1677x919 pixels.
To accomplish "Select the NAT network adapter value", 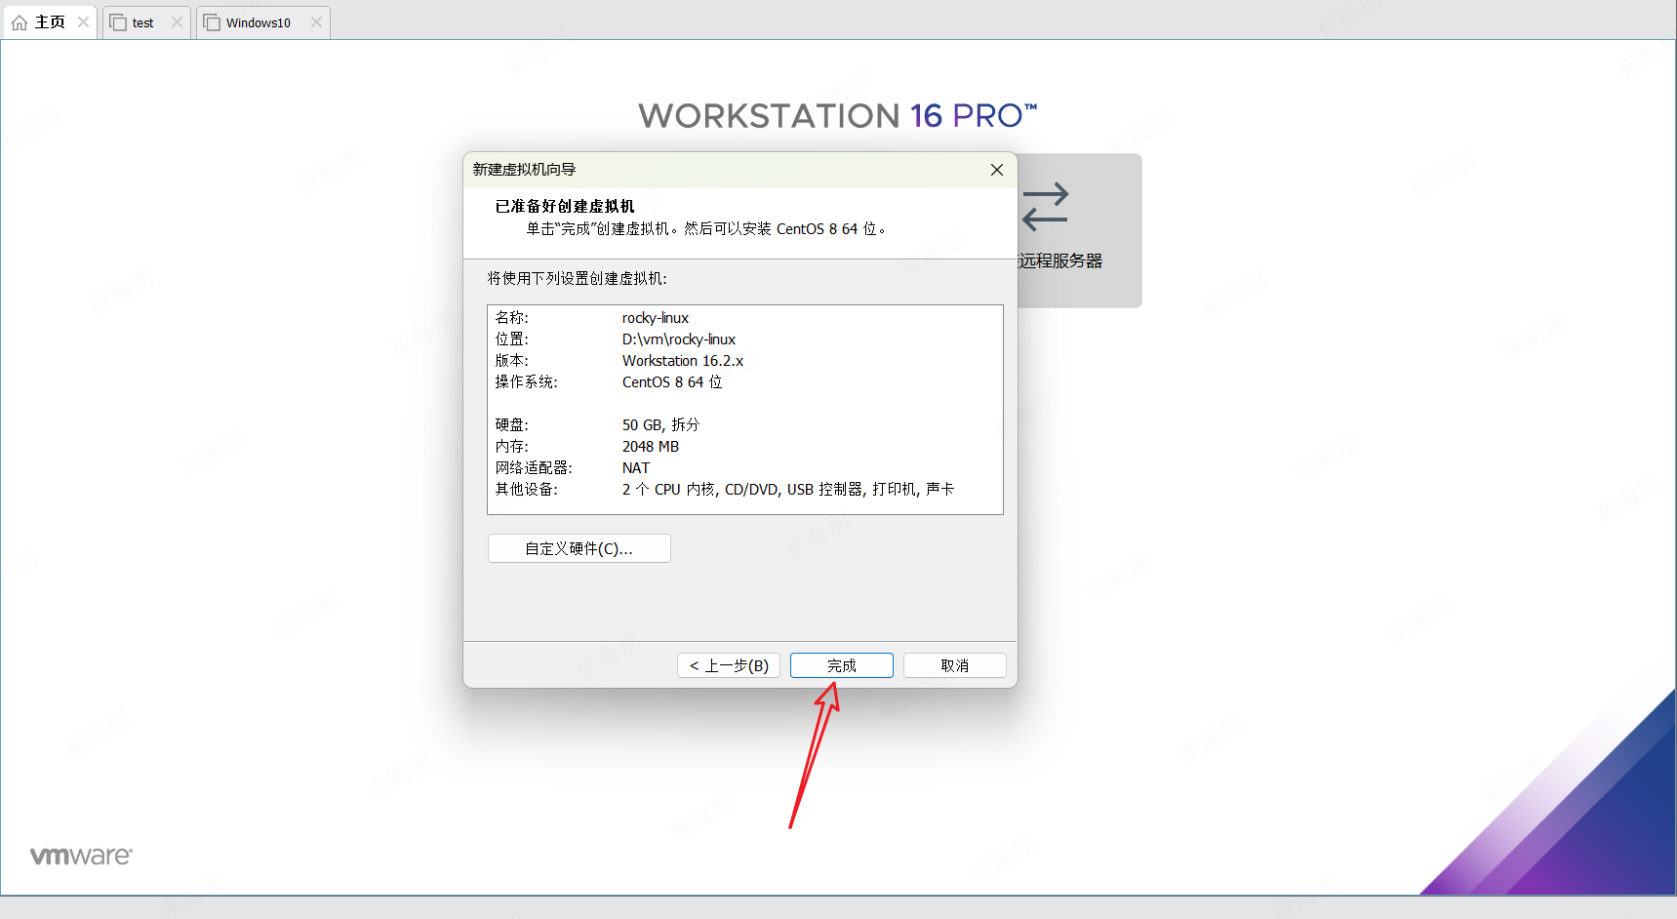I will pyautogui.click(x=636, y=468).
